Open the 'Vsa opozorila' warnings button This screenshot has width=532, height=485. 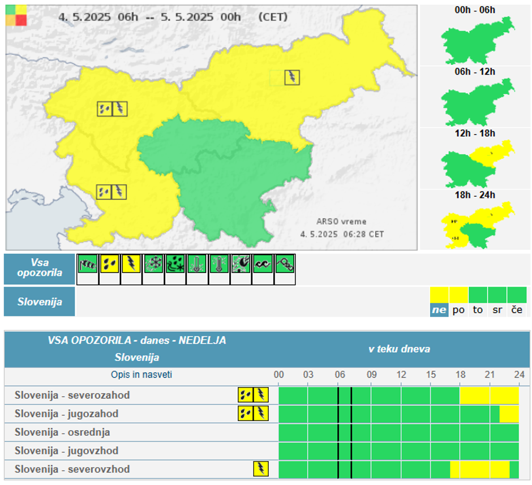(40, 269)
